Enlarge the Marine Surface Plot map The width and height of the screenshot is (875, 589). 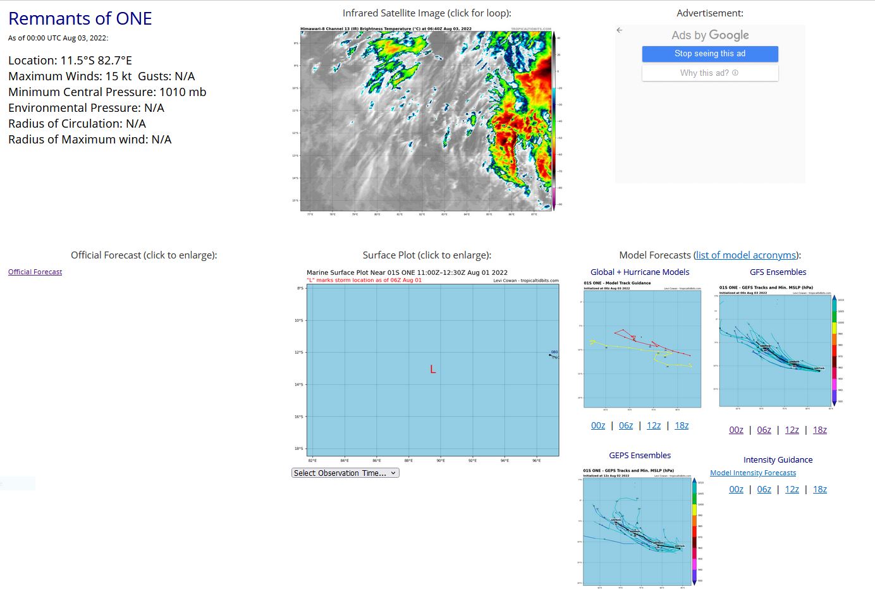(x=432, y=367)
